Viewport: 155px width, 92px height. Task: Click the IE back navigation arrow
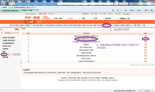(1, 4)
